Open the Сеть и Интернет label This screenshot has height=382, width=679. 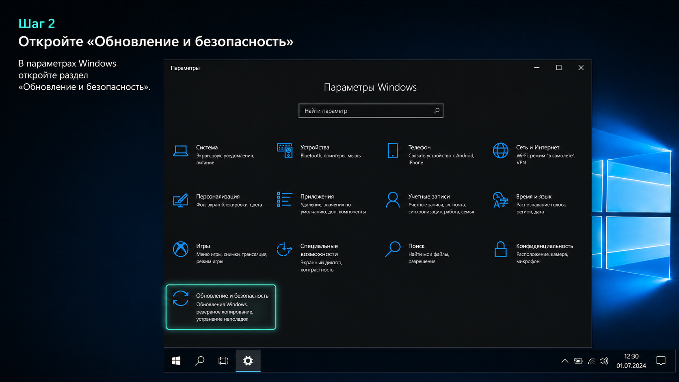tap(538, 147)
